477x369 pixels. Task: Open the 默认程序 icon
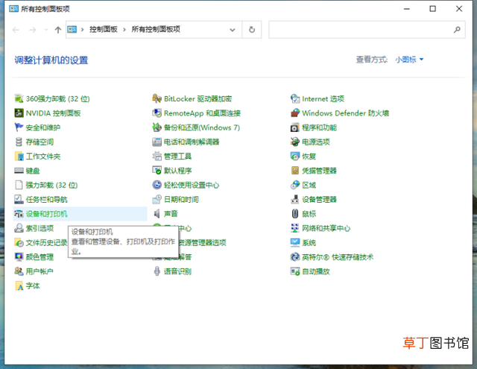157,171
